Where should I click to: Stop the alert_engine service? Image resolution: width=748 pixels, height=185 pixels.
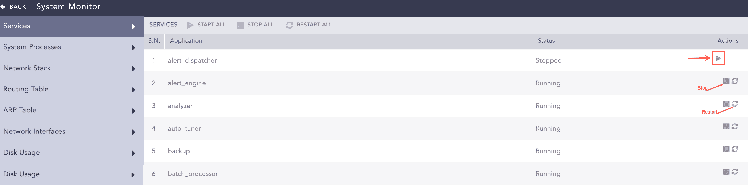(726, 81)
